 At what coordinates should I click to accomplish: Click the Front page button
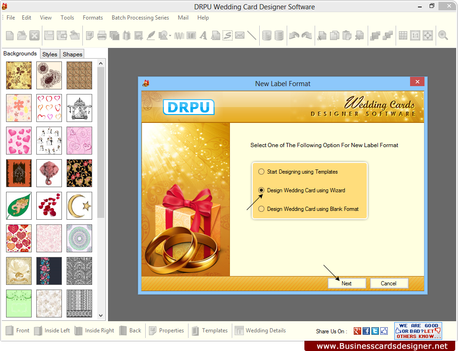point(17,331)
